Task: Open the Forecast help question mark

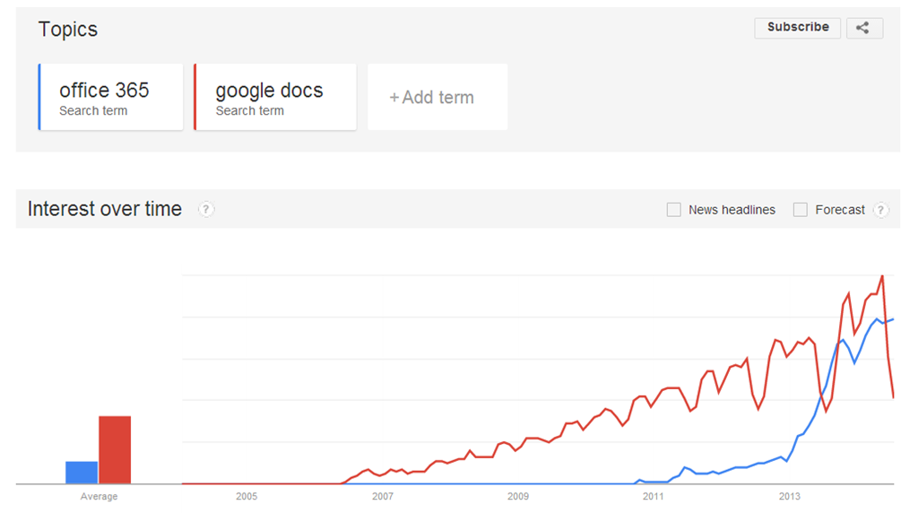Action: pos(881,210)
